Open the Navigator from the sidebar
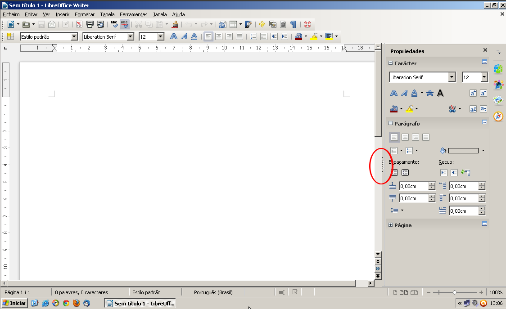 [498, 116]
